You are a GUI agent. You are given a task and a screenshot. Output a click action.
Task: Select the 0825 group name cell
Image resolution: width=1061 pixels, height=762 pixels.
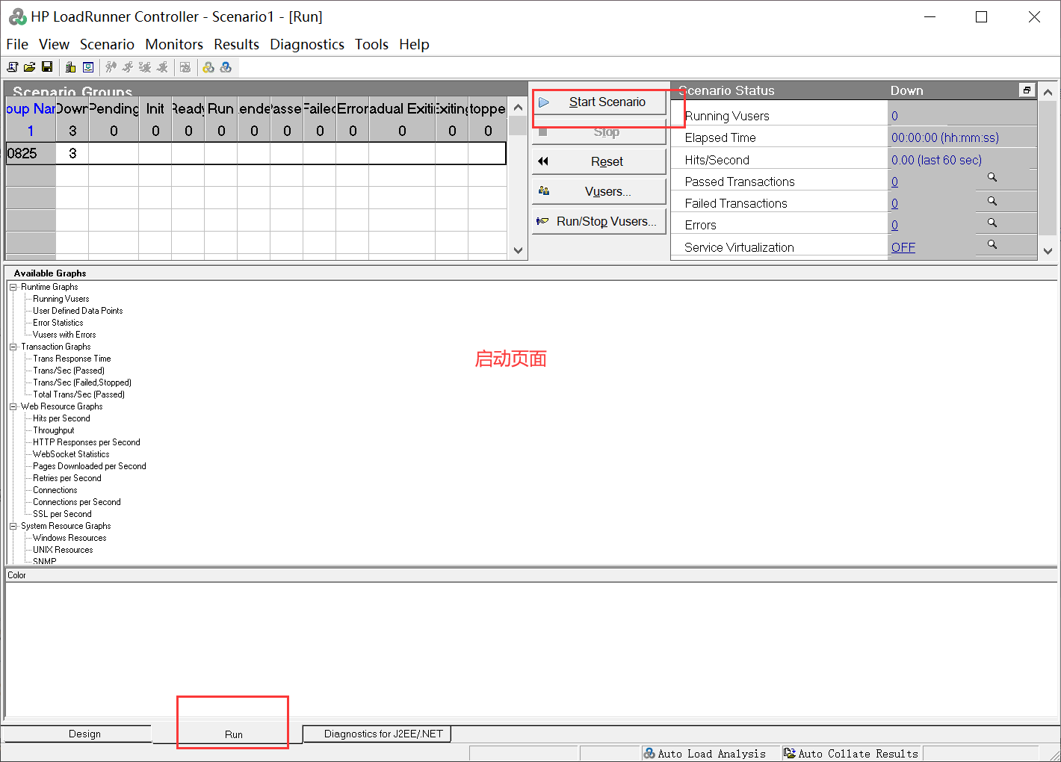[31, 153]
